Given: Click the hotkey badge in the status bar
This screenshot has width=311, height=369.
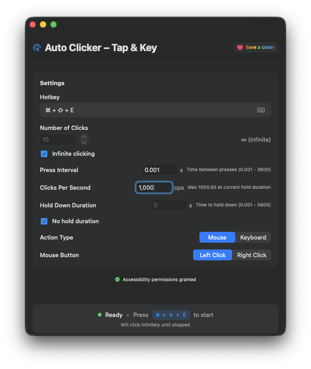Looking at the screenshot, I should click(x=171, y=315).
